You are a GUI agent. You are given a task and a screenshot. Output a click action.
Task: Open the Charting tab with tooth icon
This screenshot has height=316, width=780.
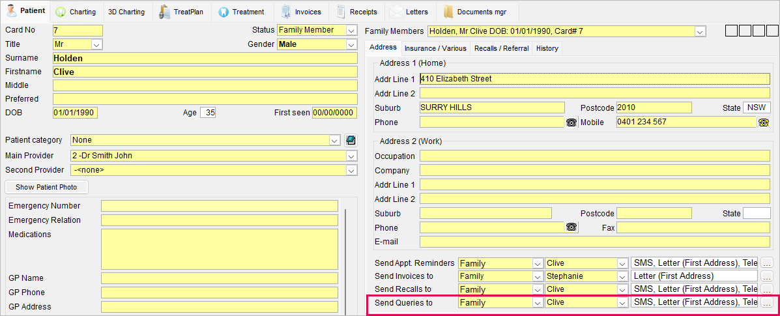coord(76,12)
